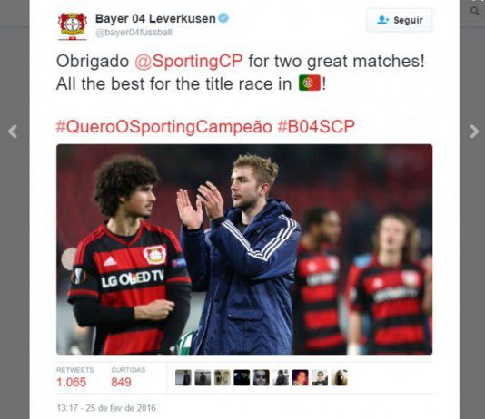Click the first liker avatar thumbnail
Screen dimensions: 485x419
183,377
